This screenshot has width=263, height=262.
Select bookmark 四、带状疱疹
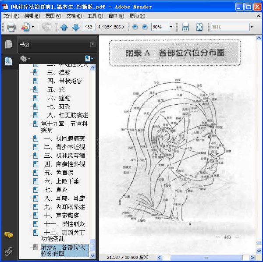coord(64,81)
